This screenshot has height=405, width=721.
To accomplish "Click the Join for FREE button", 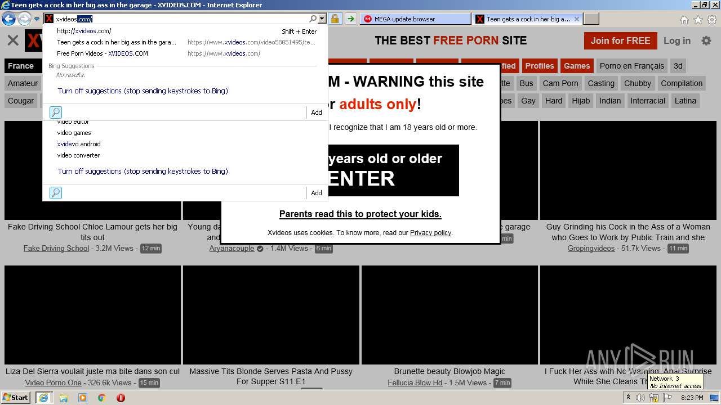I will [x=620, y=40].
